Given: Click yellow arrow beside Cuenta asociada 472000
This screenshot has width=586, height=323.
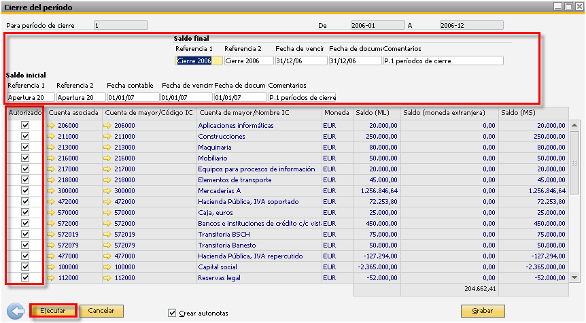Looking at the screenshot, I should point(51,201).
